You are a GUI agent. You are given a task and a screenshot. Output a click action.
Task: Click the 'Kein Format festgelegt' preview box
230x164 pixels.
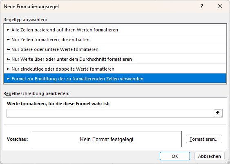pyautogui.click(x=107, y=139)
